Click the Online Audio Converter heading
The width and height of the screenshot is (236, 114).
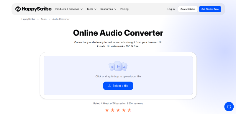coord(118,33)
